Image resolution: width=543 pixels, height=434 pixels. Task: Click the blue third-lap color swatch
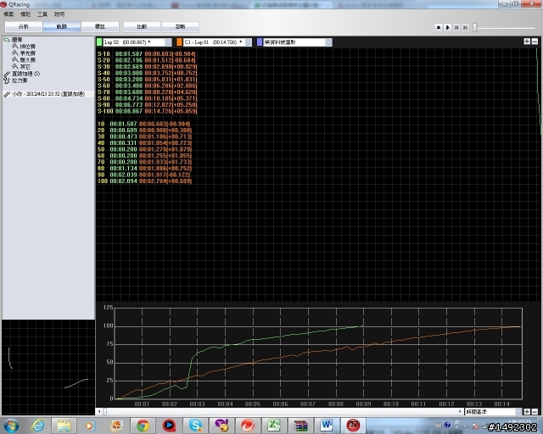pos(260,42)
